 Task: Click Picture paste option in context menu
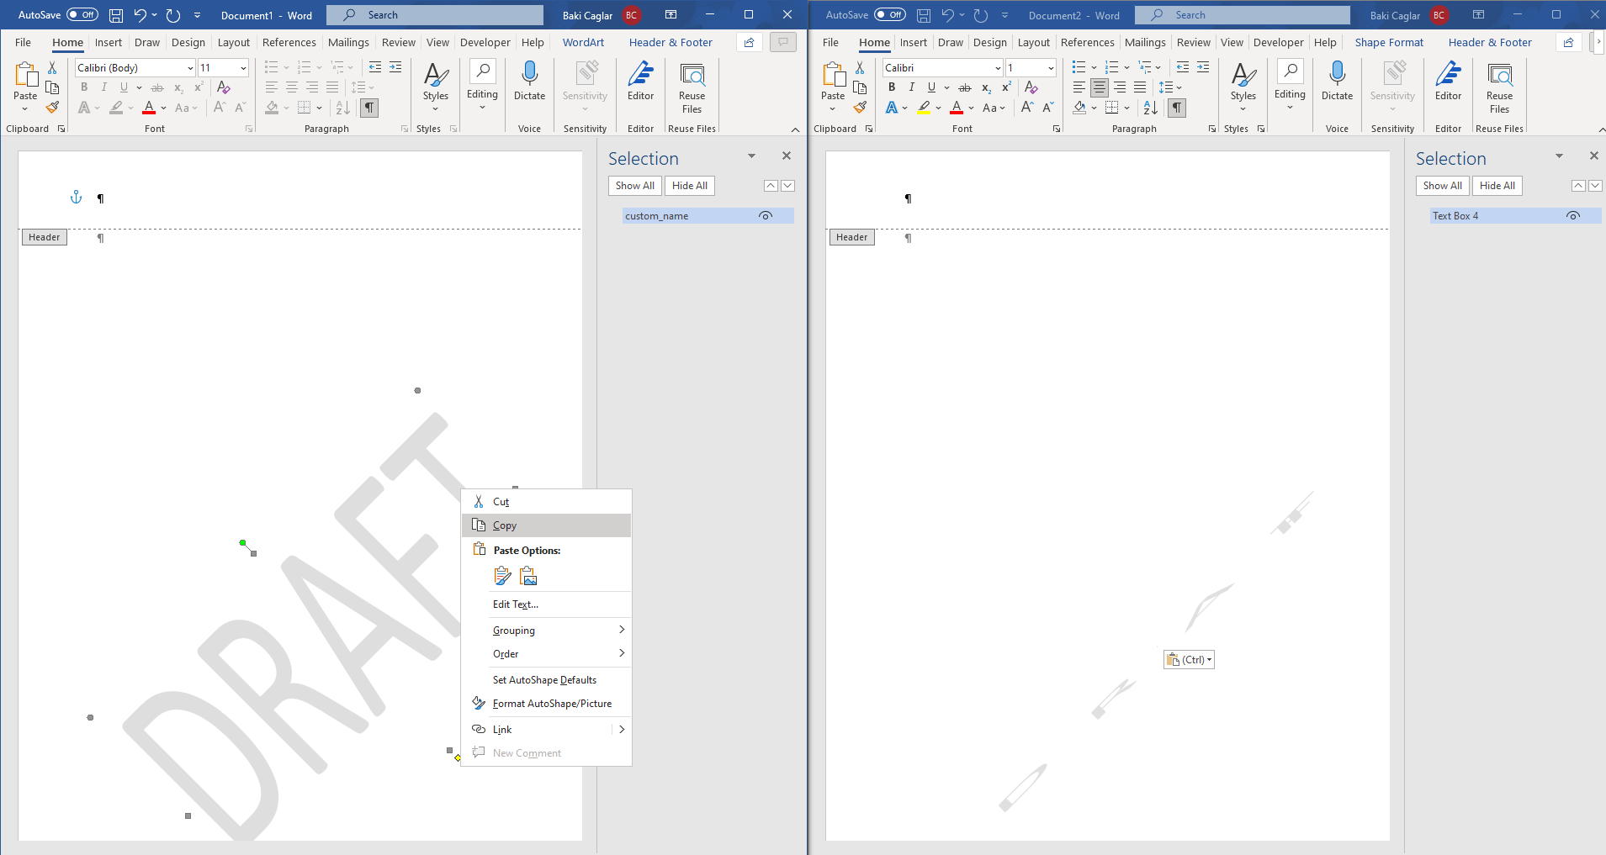(528, 576)
